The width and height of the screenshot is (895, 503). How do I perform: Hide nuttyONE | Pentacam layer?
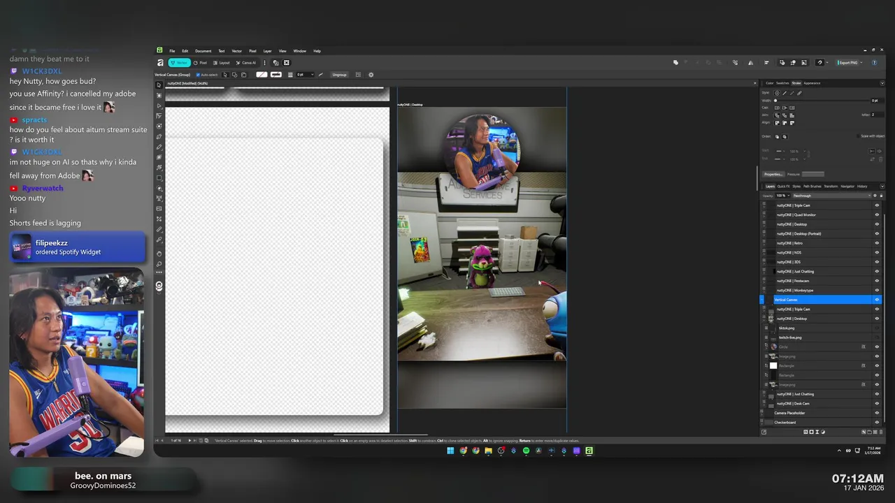[x=877, y=281]
